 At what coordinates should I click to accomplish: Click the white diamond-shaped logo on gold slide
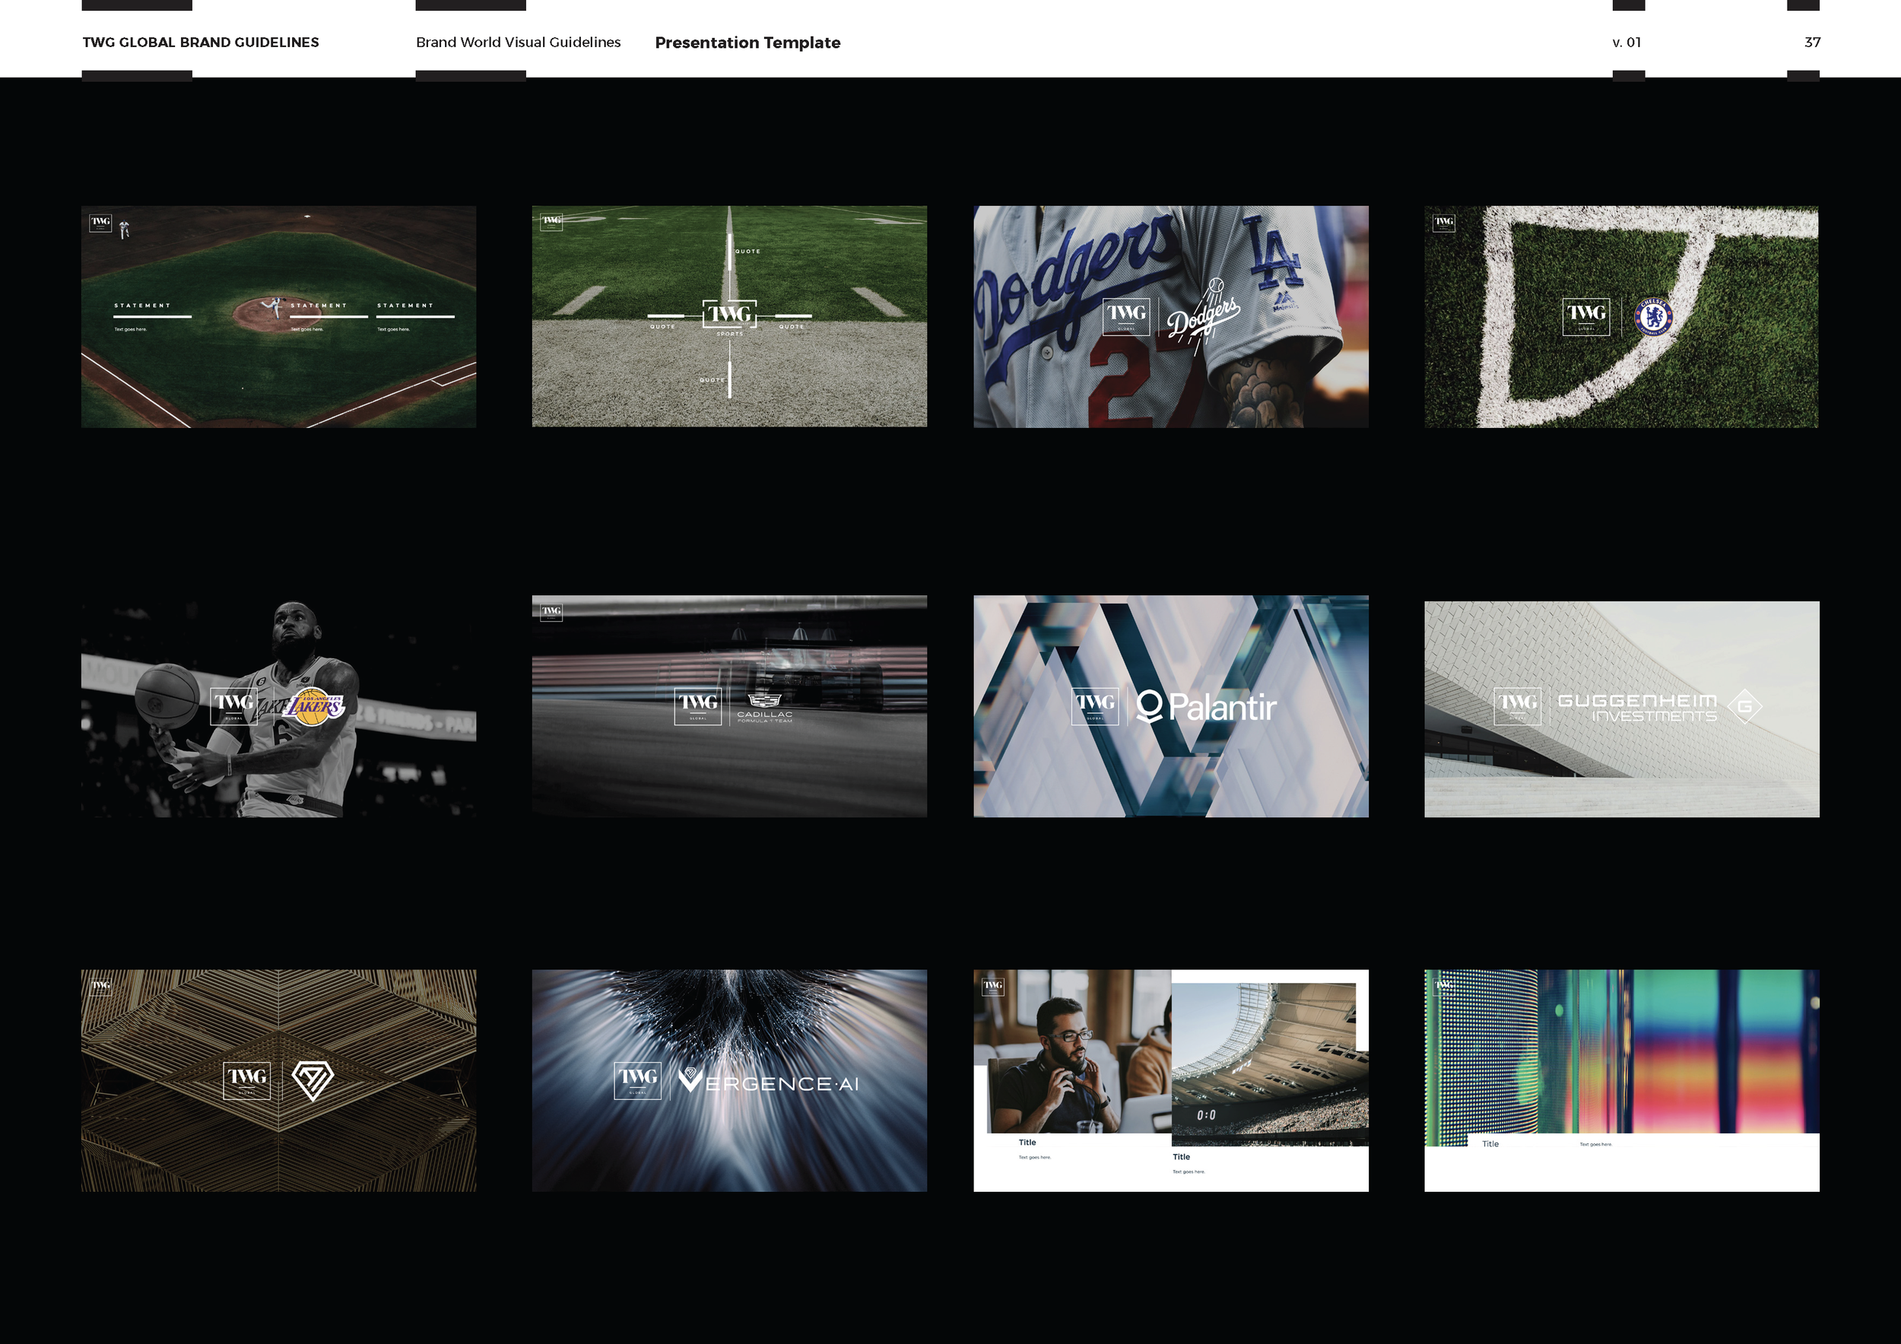pyautogui.click(x=313, y=1080)
